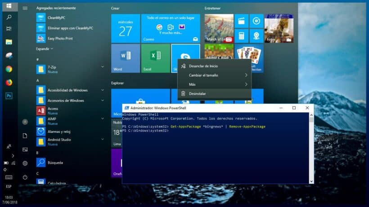Screen dimensions: 369x207
Task: Click the battery icon in tray
Action: 6,163
